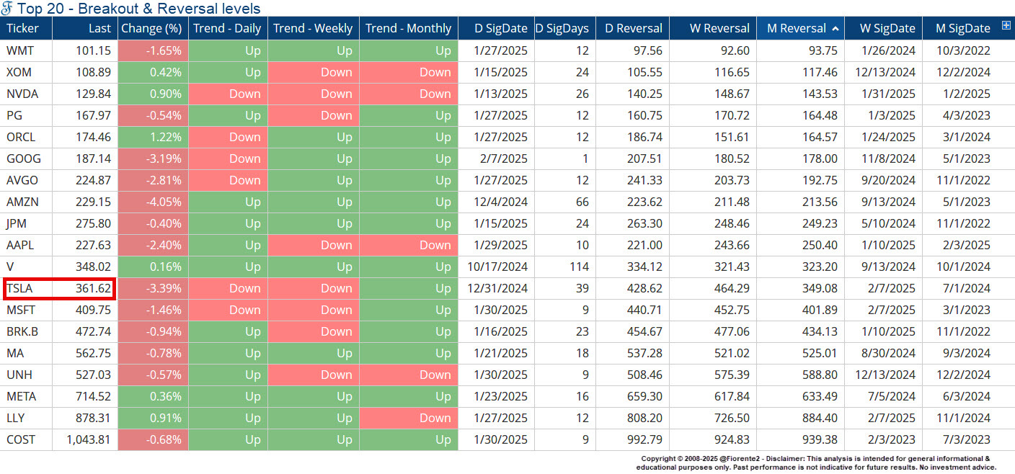Click the 428.62 D Reversal cell
The width and height of the screenshot is (1015, 474).
point(632,288)
